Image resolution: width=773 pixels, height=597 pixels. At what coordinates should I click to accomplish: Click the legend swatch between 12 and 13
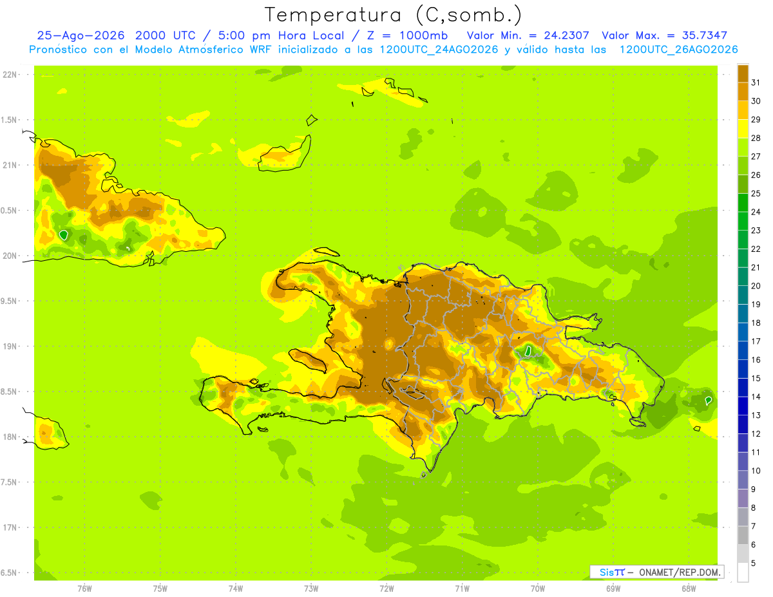coord(743,424)
